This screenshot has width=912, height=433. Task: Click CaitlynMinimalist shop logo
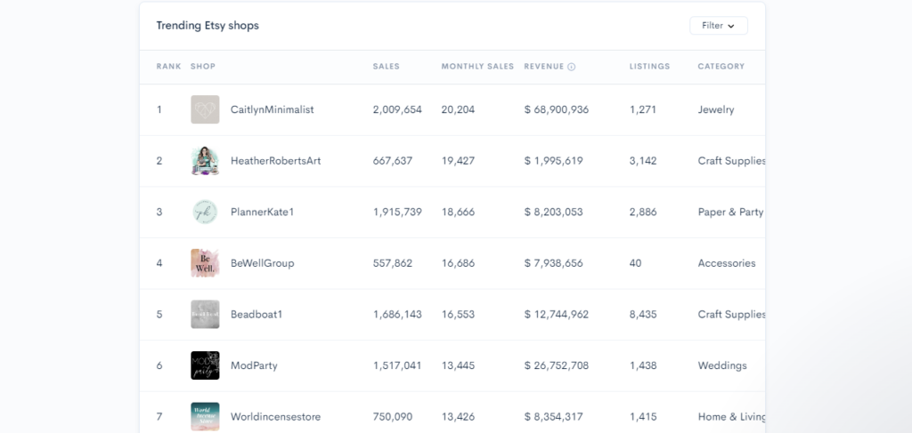(205, 109)
